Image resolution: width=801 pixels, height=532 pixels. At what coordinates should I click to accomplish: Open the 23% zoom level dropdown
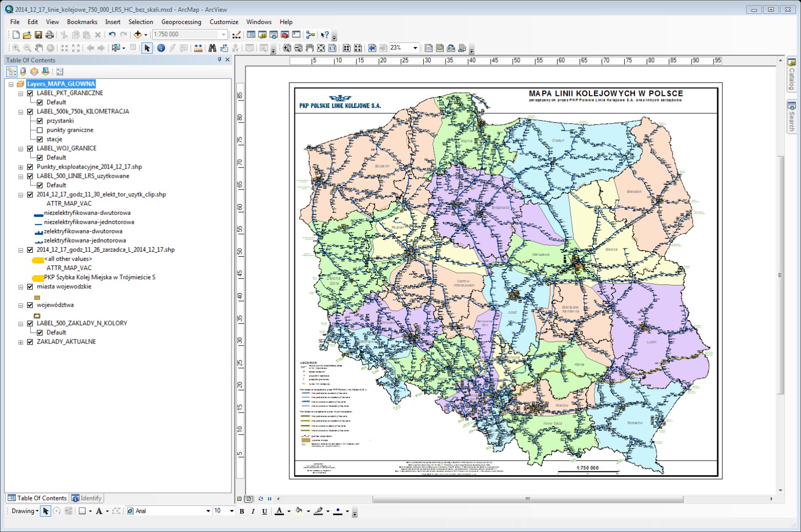coord(416,47)
